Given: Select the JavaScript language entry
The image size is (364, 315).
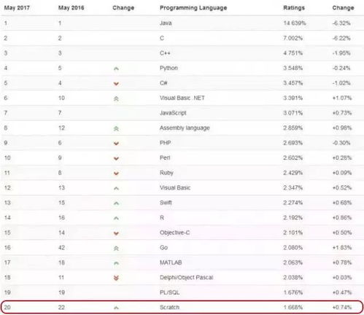Looking at the screenshot, I should (173, 113).
